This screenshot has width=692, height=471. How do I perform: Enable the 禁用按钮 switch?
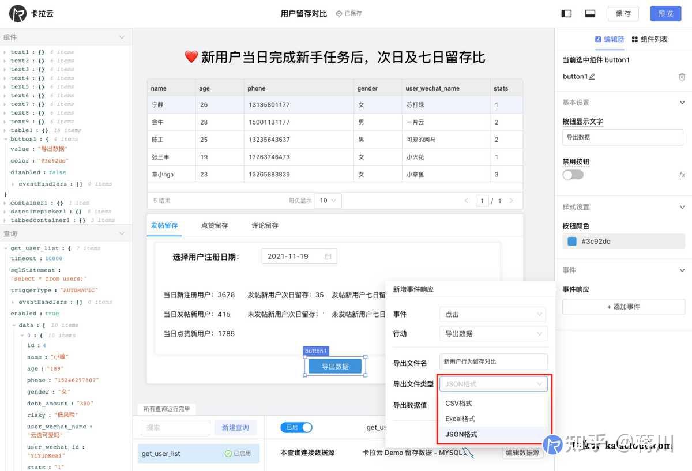pos(573,174)
